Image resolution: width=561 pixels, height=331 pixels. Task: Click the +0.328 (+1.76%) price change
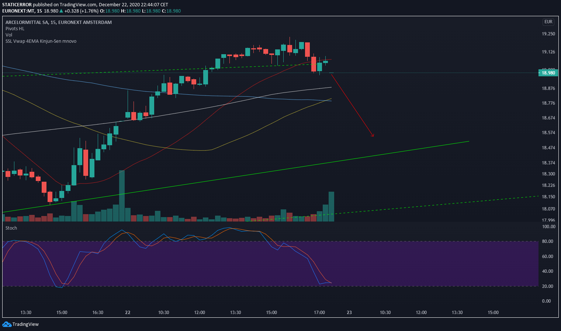[81, 11]
